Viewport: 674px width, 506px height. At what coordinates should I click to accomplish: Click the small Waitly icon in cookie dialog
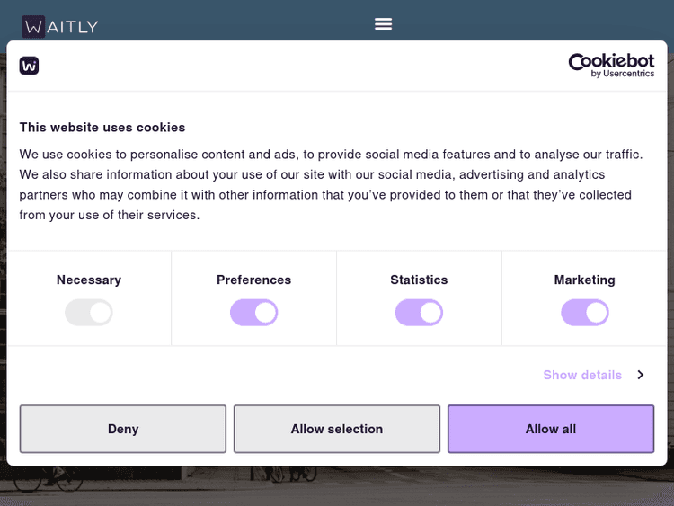[x=29, y=66]
